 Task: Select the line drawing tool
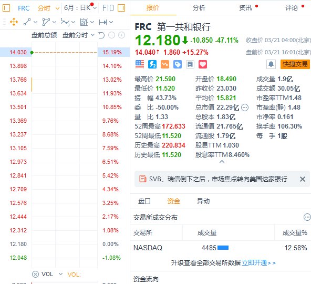click(27, 22)
